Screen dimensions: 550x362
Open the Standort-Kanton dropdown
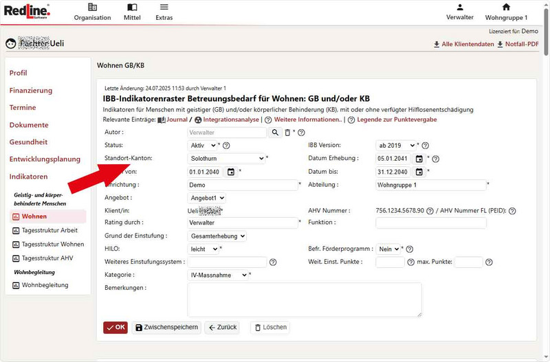tap(226, 159)
